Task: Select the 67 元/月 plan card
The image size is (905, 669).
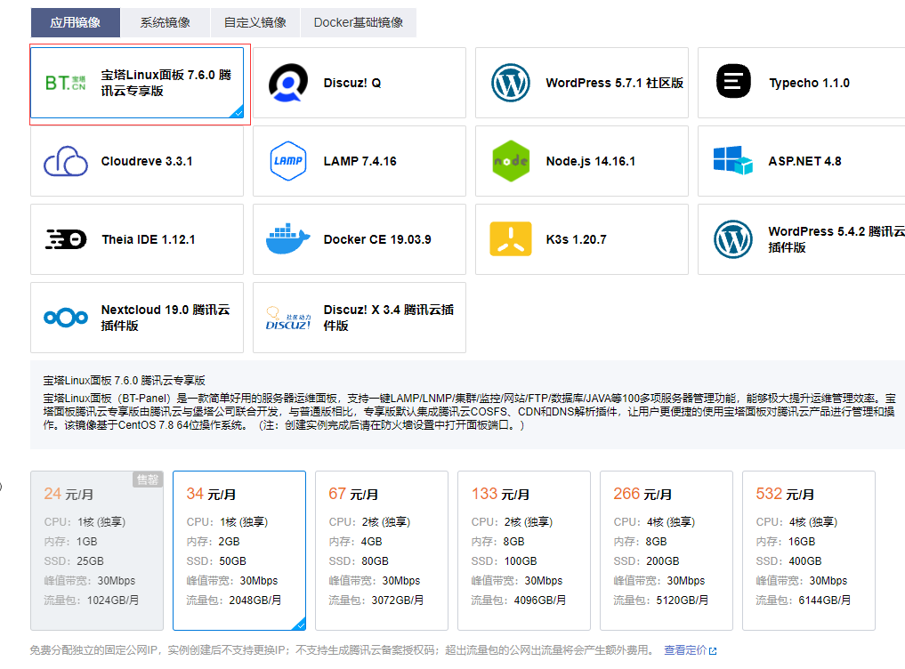Action: (x=382, y=551)
